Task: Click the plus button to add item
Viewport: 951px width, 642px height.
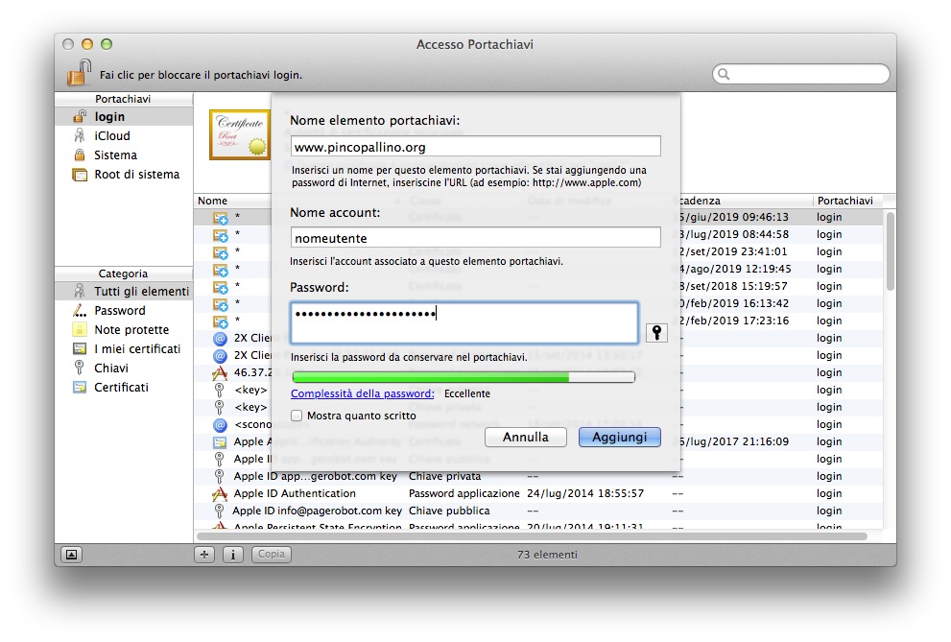Action: coord(204,555)
